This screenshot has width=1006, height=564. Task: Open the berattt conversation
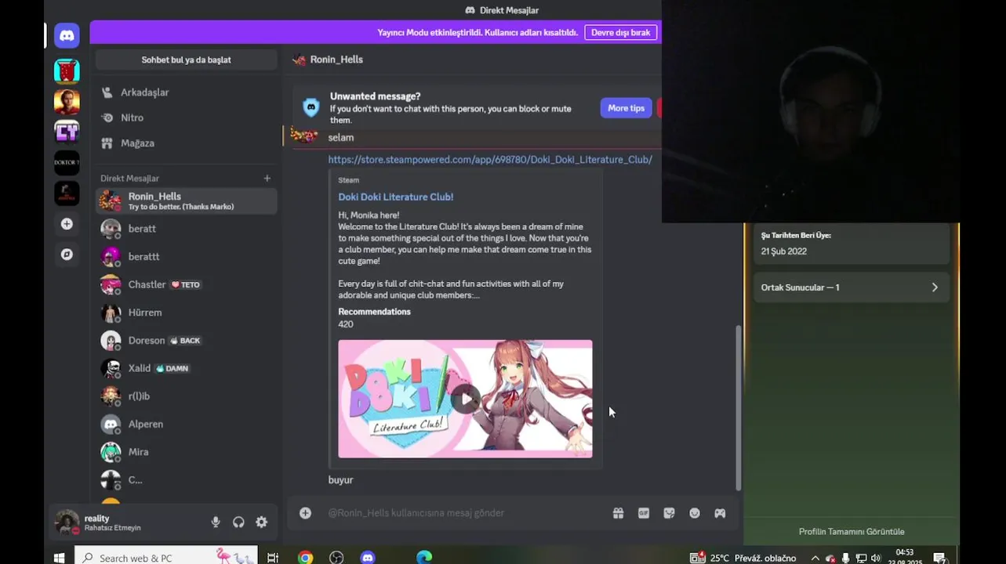tap(186, 256)
